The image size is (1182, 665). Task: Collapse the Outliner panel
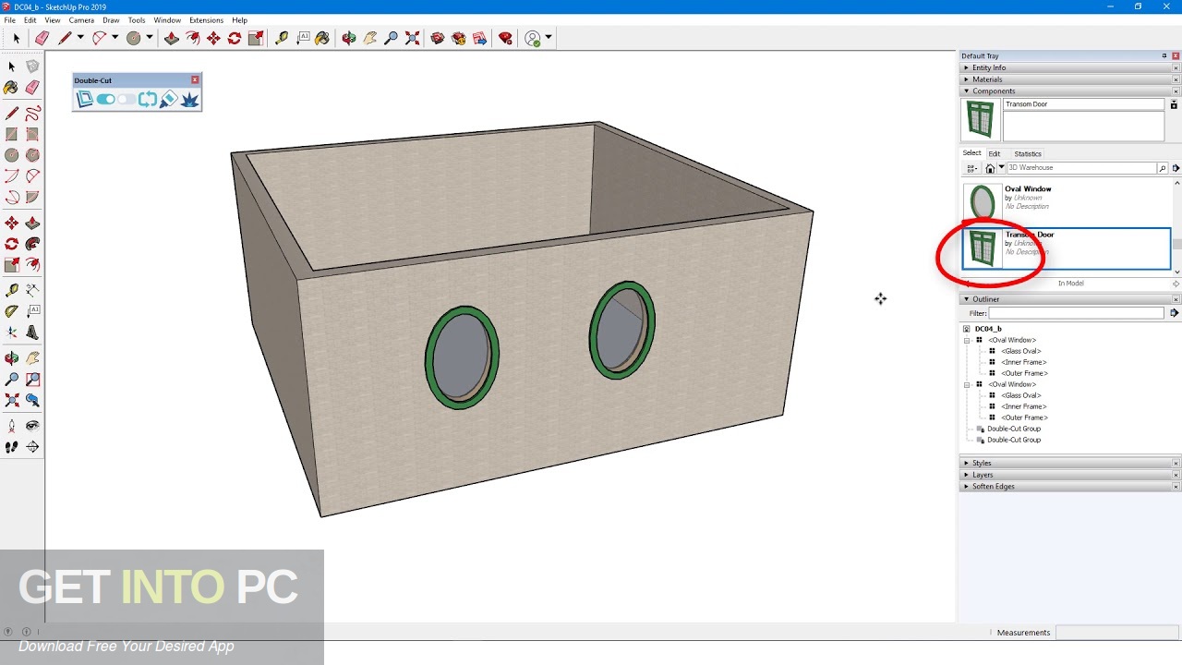pyautogui.click(x=967, y=299)
